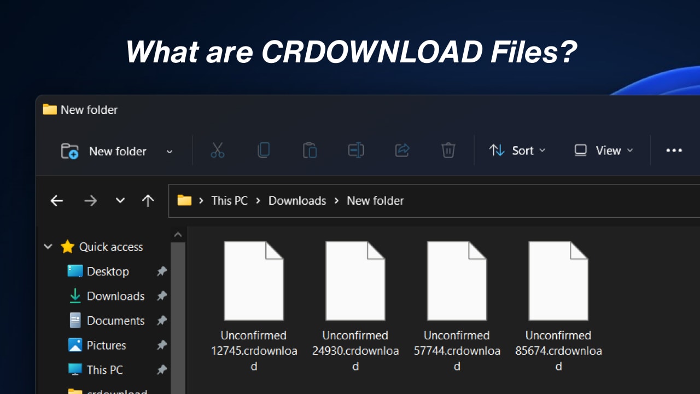Click the Share icon in the toolbar
700x394 pixels.
402,150
